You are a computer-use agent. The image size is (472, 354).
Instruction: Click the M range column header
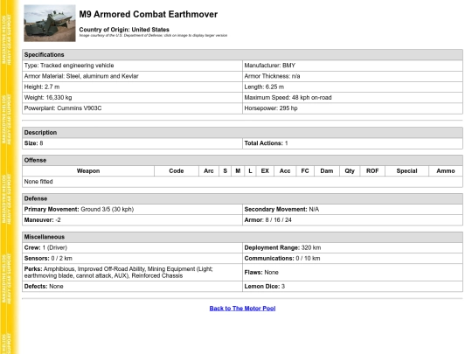[x=238, y=171]
